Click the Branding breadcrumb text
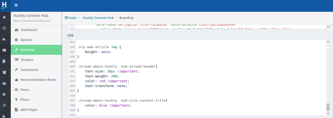This screenshot has width=333, height=118. 126,18
